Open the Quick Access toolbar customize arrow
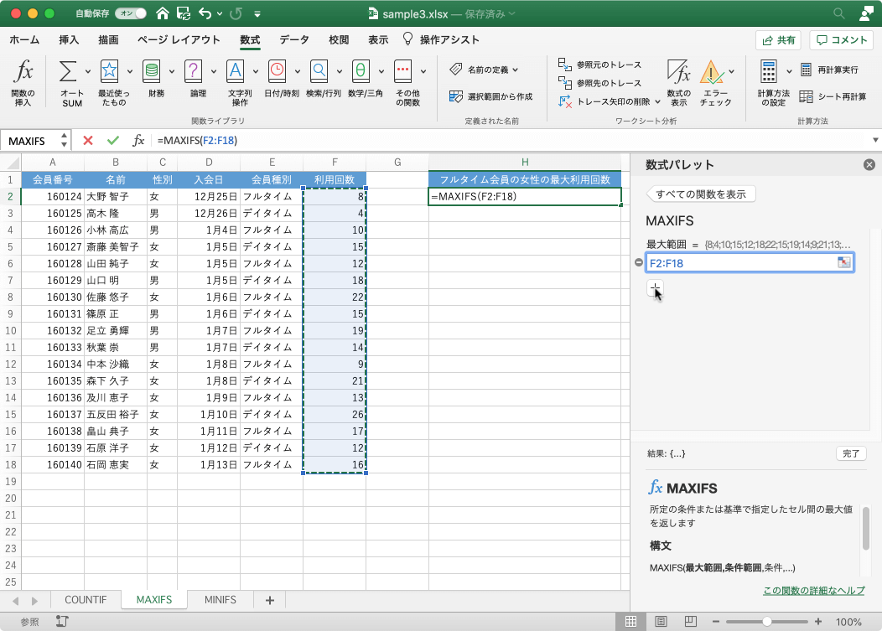The height and width of the screenshot is (631, 882). point(257,13)
